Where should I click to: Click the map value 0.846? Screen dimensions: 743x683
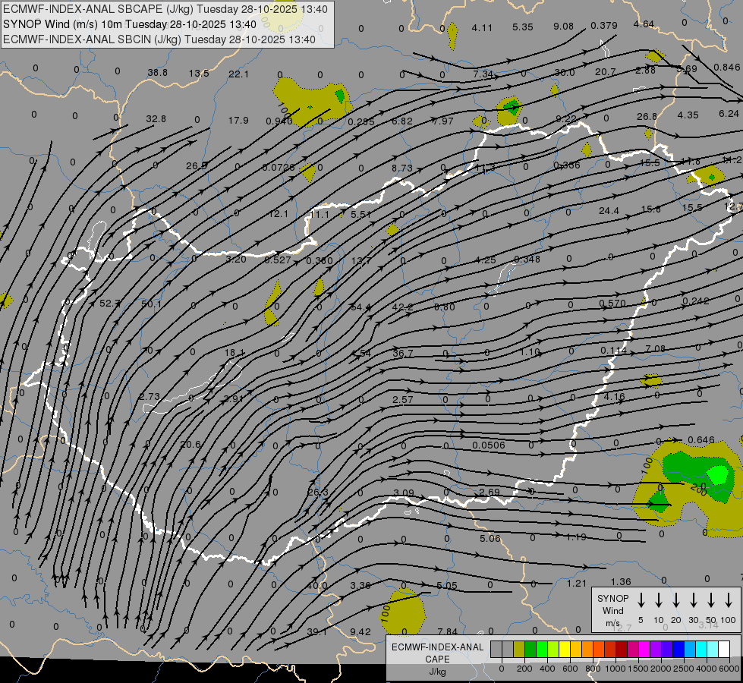click(727, 67)
